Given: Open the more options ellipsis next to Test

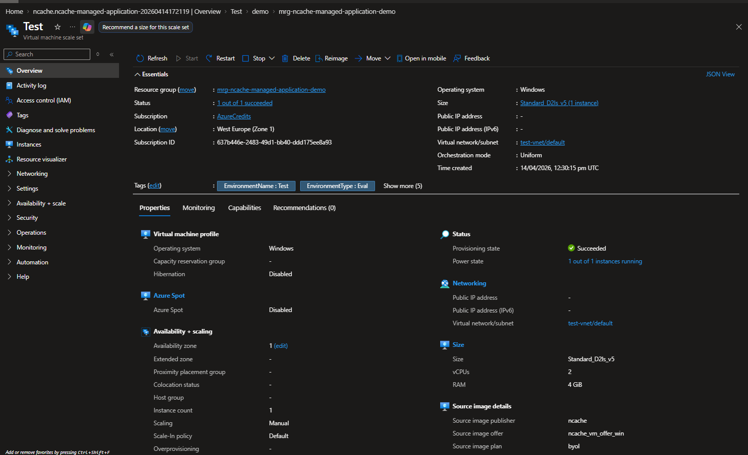Looking at the screenshot, I should (72, 27).
